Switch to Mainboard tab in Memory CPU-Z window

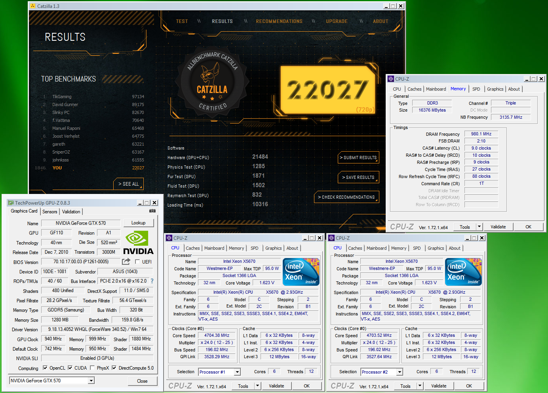(436, 89)
